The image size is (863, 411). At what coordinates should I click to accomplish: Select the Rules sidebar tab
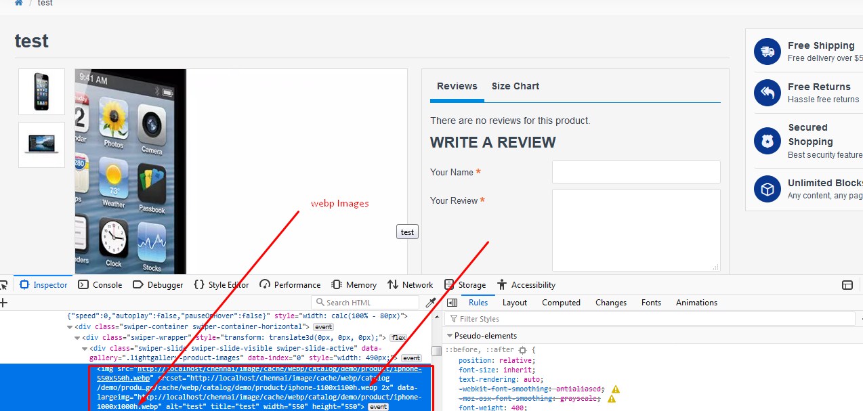(478, 303)
